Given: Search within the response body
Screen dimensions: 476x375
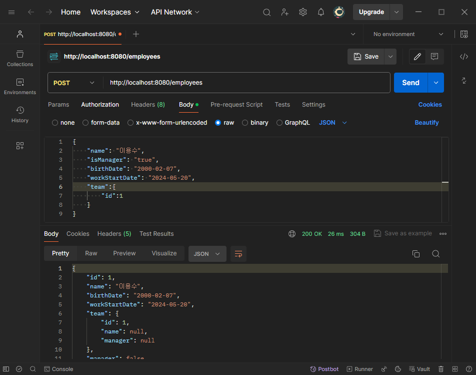Looking at the screenshot, I should [x=435, y=254].
